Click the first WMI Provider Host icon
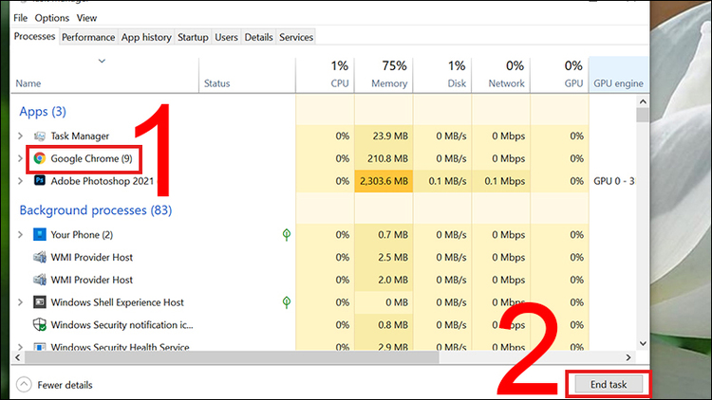Screen dimensions: 712x400 [x=39, y=257]
